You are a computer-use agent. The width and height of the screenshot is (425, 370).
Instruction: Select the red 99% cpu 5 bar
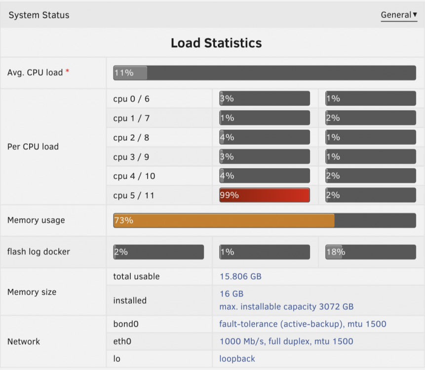[265, 195]
